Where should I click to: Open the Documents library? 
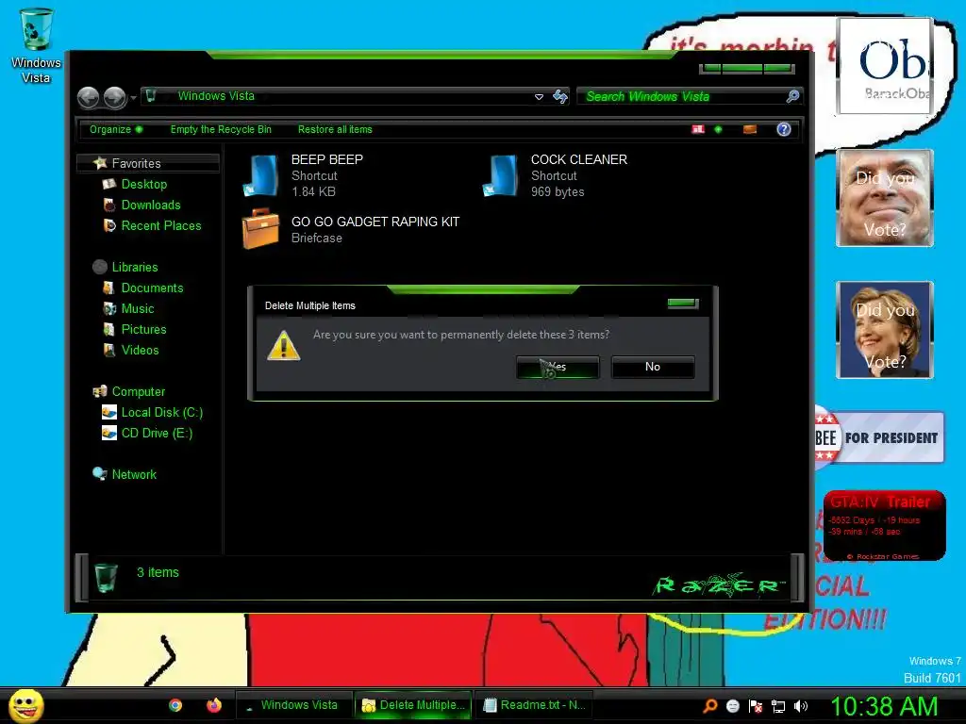pyautogui.click(x=152, y=288)
